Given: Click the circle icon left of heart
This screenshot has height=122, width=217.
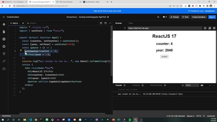Looking at the screenshot, I should point(158,17).
